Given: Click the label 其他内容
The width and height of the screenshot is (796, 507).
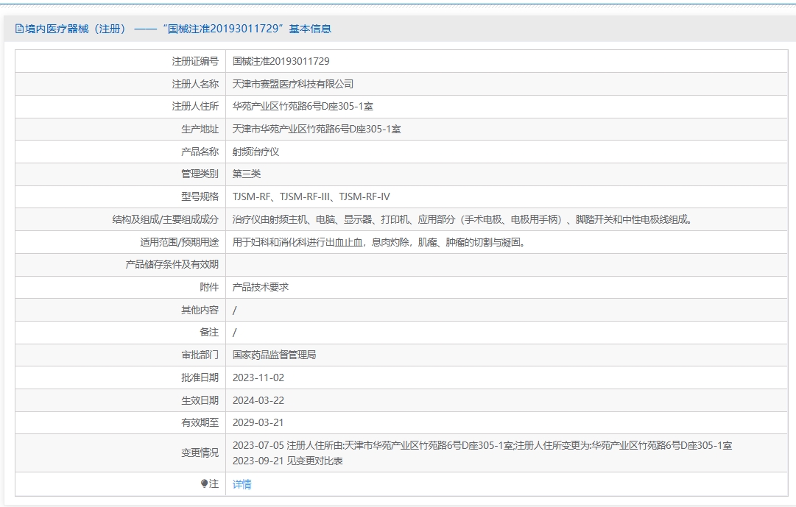Looking at the screenshot, I should (x=200, y=310).
